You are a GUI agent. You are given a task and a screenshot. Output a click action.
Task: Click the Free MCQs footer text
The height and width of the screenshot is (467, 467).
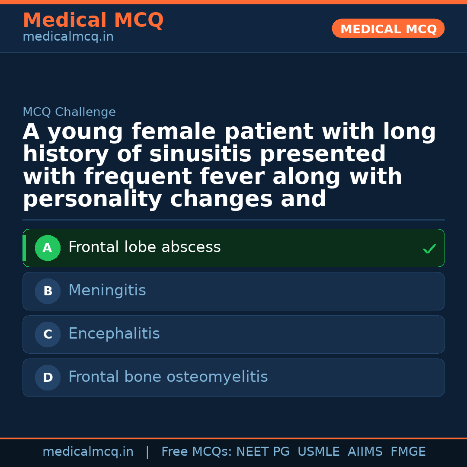(x=197, y=452)
